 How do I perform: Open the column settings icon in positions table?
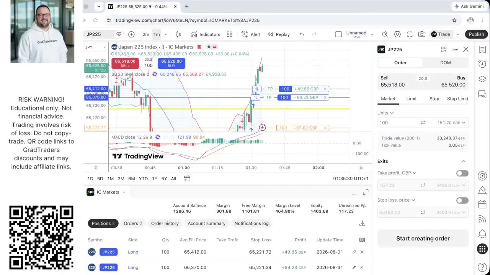pos(362,240)
